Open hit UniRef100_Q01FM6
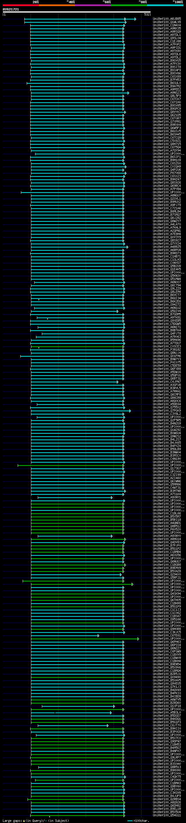The height and width of the screenshot is (823, 186). click(167, 356)
